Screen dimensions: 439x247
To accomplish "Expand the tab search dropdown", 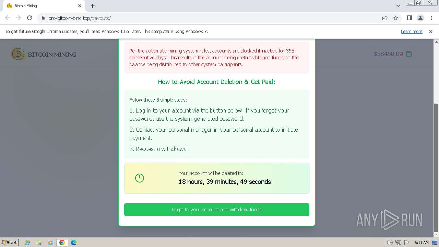I will coord(398,6).
